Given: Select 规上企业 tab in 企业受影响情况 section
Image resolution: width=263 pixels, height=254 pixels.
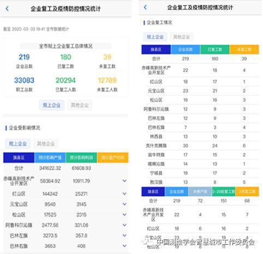Looking at the screenshot, I should (18, 144).
